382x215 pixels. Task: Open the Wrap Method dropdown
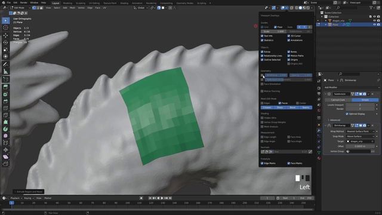point(360,131)
